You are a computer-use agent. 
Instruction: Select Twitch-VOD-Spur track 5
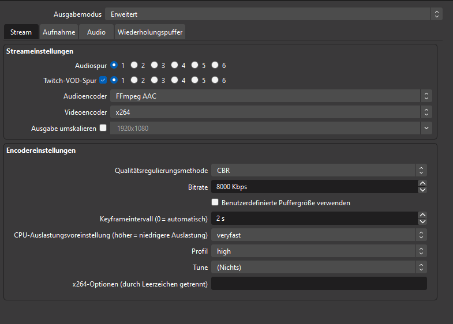(x=194, y=80)
